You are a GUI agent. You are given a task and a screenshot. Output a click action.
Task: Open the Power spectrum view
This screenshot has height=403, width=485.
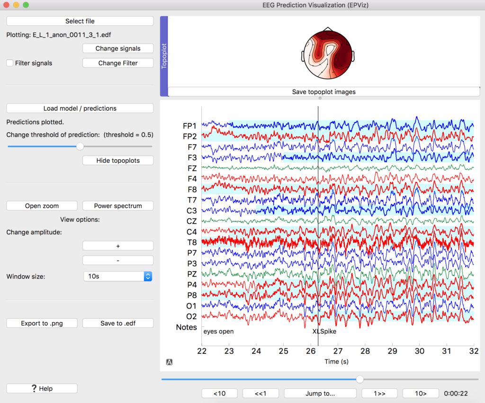click(x=117, y=205)
